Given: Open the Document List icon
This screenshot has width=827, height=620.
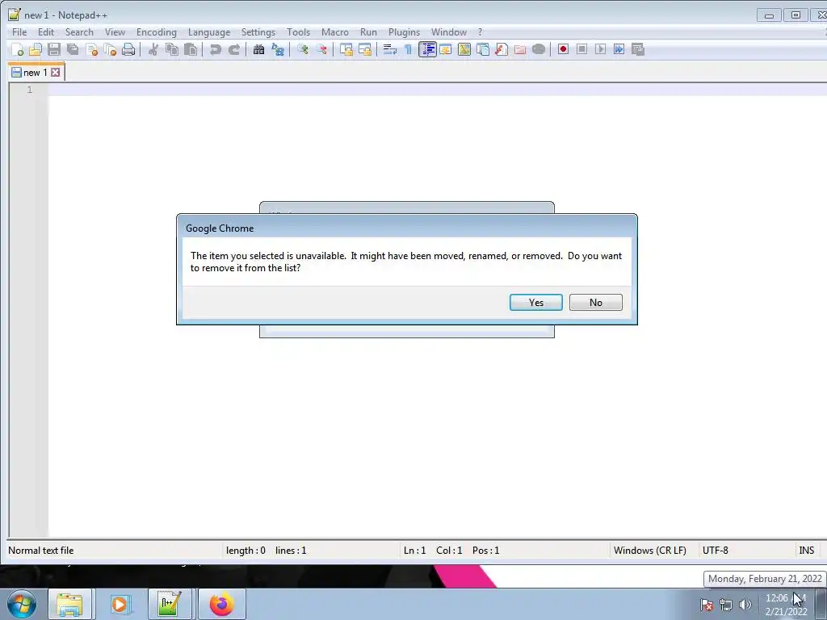Looking at the screenshot, I should click(483, 49).
